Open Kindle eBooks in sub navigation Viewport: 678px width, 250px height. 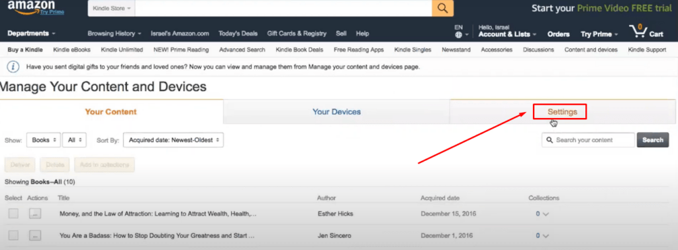coord(72,49)
